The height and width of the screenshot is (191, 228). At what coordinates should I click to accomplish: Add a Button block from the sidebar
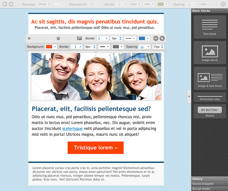point(210,111)
